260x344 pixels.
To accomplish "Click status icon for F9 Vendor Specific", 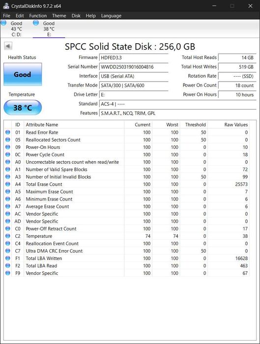I will (x=8, y=273).
